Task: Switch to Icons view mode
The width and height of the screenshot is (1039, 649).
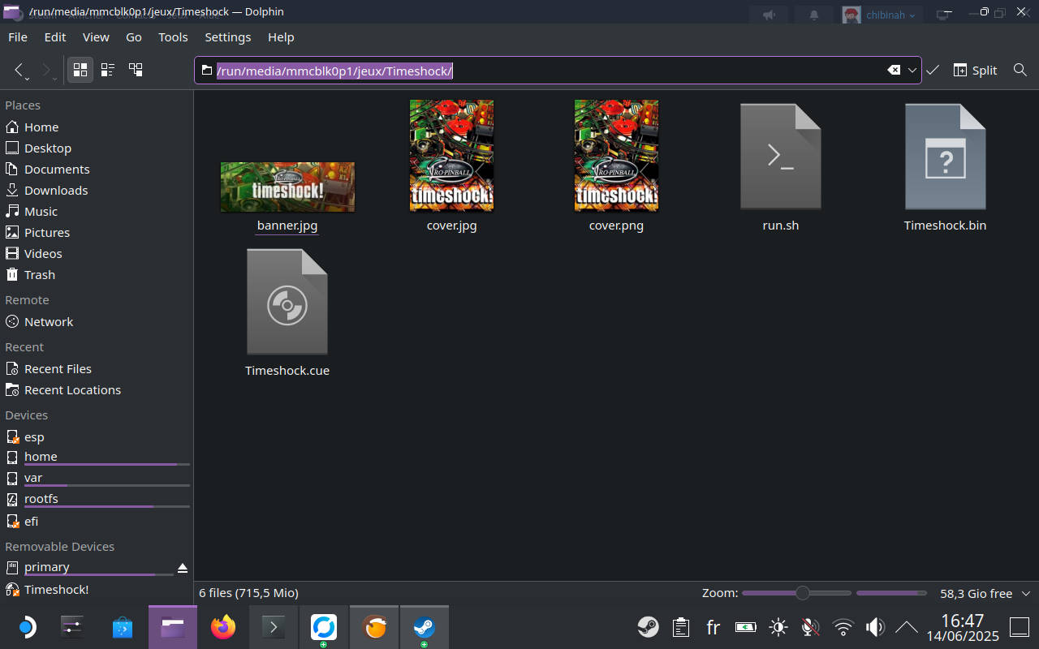Action: click(x=80, y=70)
